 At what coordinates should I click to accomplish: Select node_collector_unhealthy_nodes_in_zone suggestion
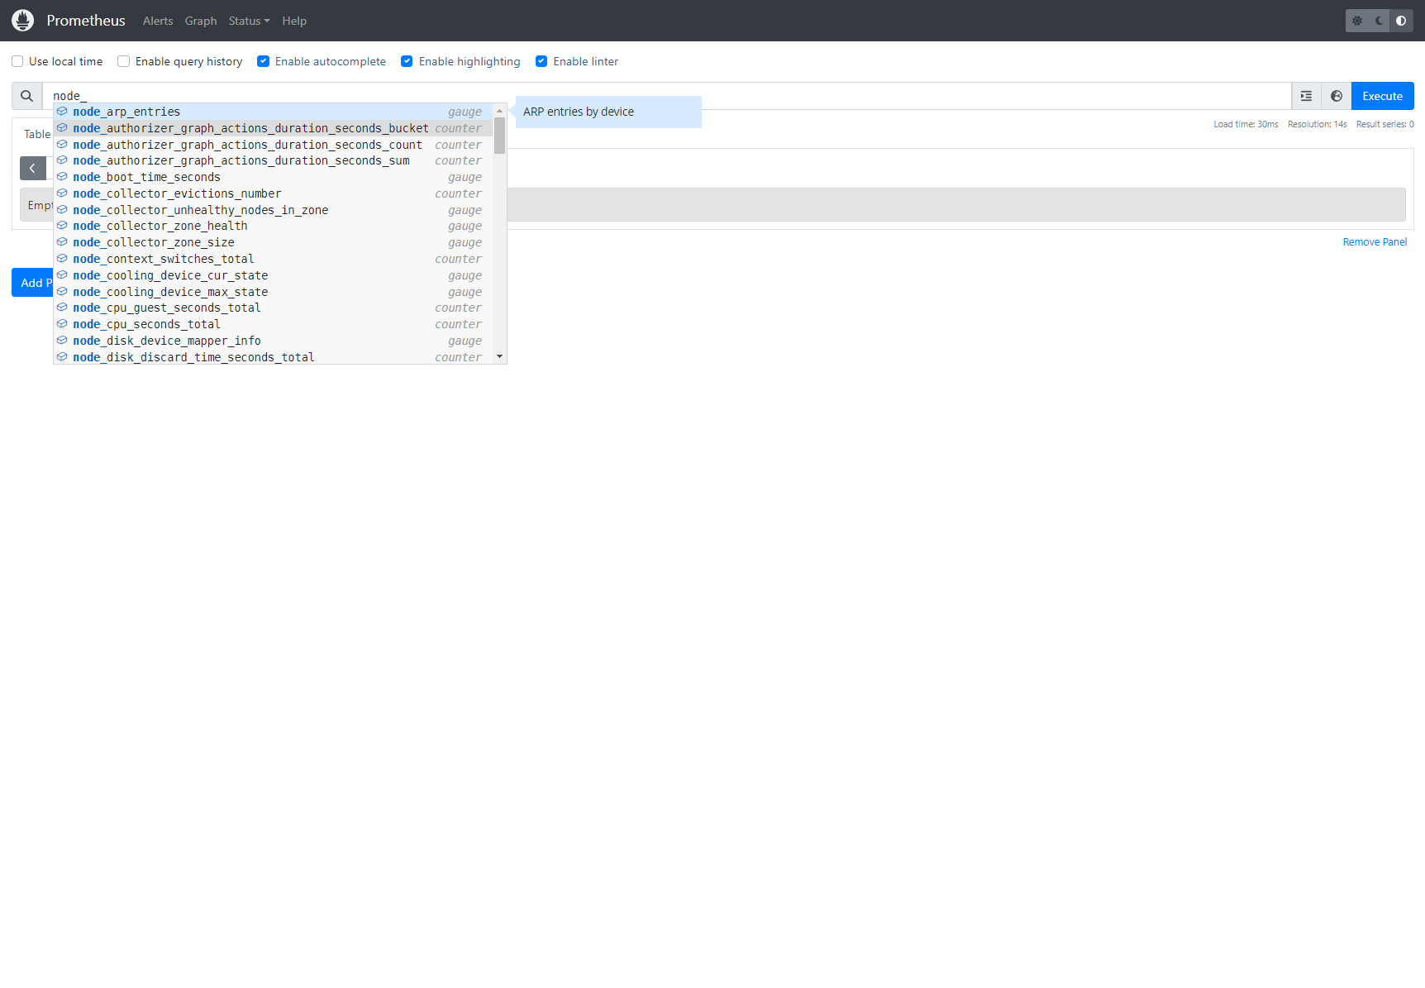point(273,210)
